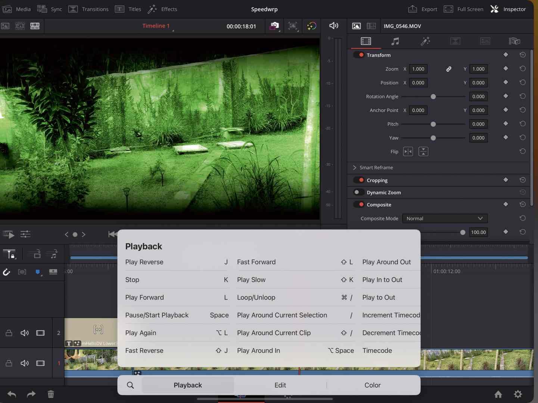The height and width of the screenshot is (403, 538).
Task: Click the Rotation Angle slider handle
Action: click(x=433, y=96)
